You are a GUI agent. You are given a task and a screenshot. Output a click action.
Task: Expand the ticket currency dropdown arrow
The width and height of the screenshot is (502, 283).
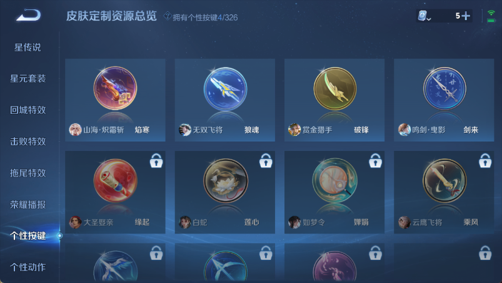click(x=429, y=19)
